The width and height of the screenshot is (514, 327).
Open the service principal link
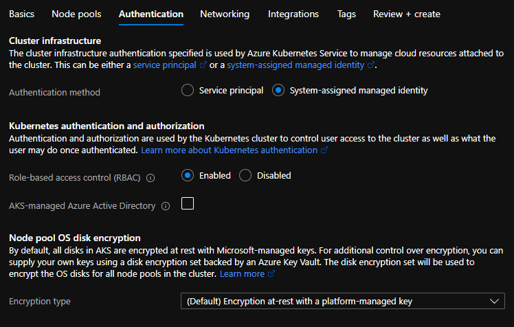[164, 65]
